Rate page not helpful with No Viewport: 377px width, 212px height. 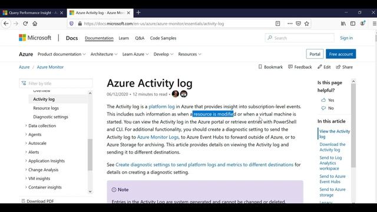328,108
